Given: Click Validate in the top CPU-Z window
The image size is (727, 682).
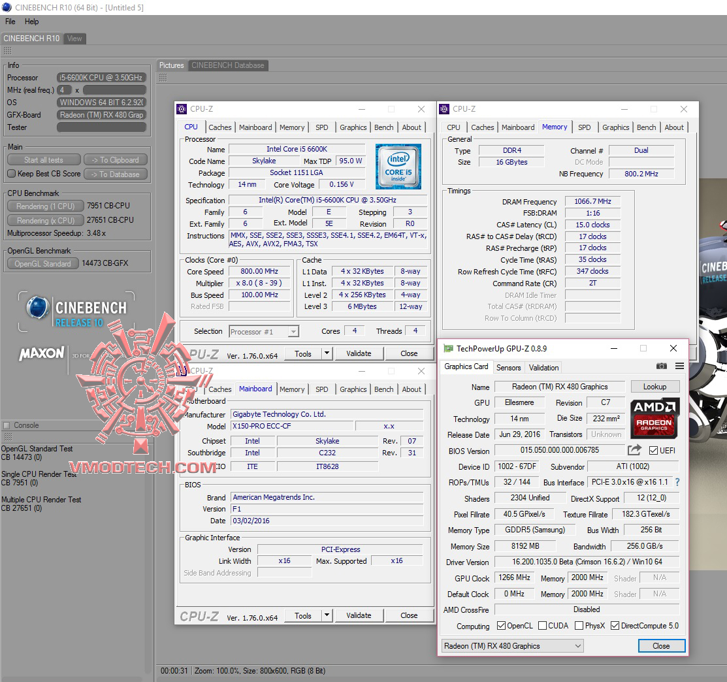Looking at the screenshot, I should click(359, 353).
